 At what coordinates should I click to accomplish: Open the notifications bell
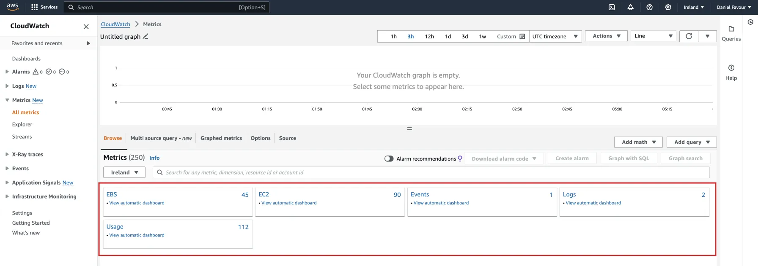630,7
